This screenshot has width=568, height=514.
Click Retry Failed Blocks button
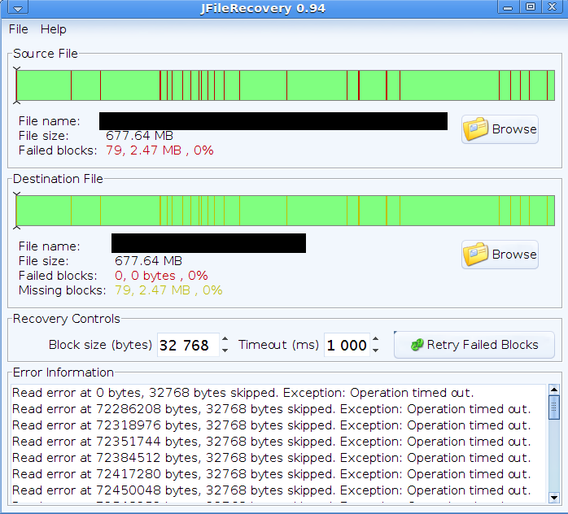(x=474, y=345)
